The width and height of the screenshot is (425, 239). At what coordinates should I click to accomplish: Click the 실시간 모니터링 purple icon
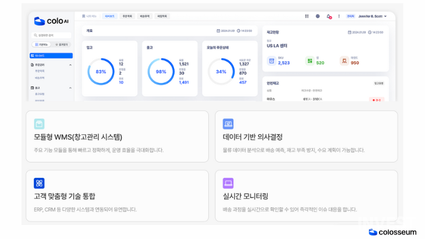tap(228, 183)
